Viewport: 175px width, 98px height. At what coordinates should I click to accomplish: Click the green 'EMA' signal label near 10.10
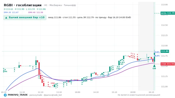(5, 71)
